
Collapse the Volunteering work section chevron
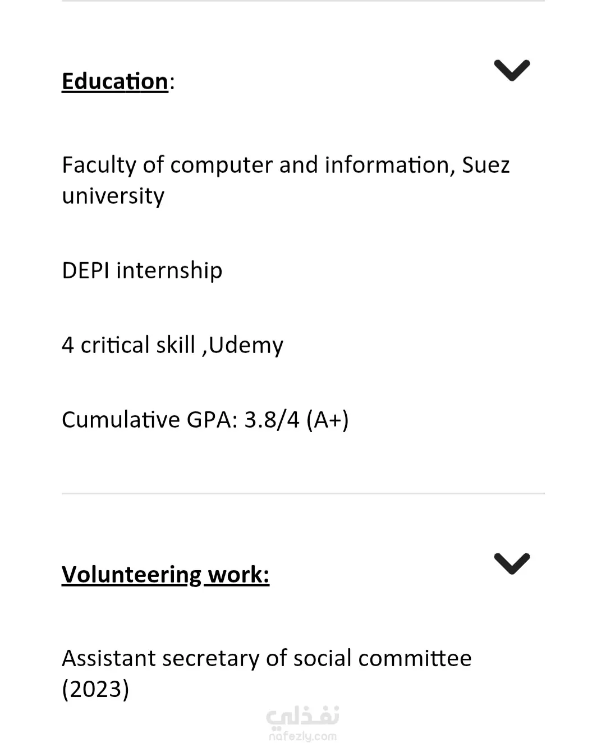(512, 563)
